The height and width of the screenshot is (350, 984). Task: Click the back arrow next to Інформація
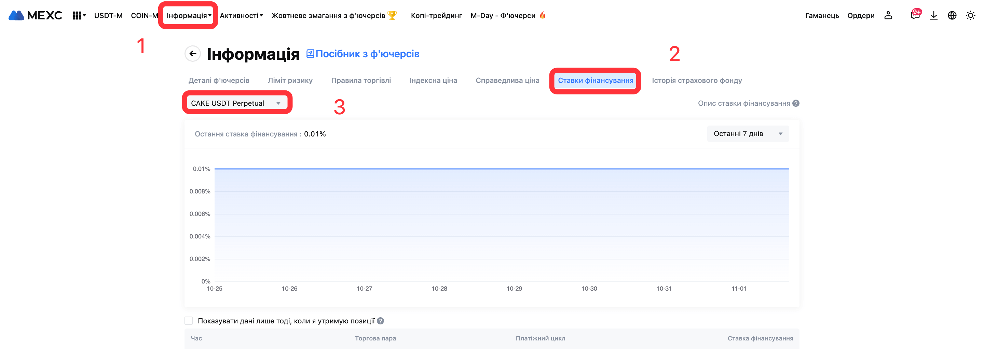pos(193,54)
